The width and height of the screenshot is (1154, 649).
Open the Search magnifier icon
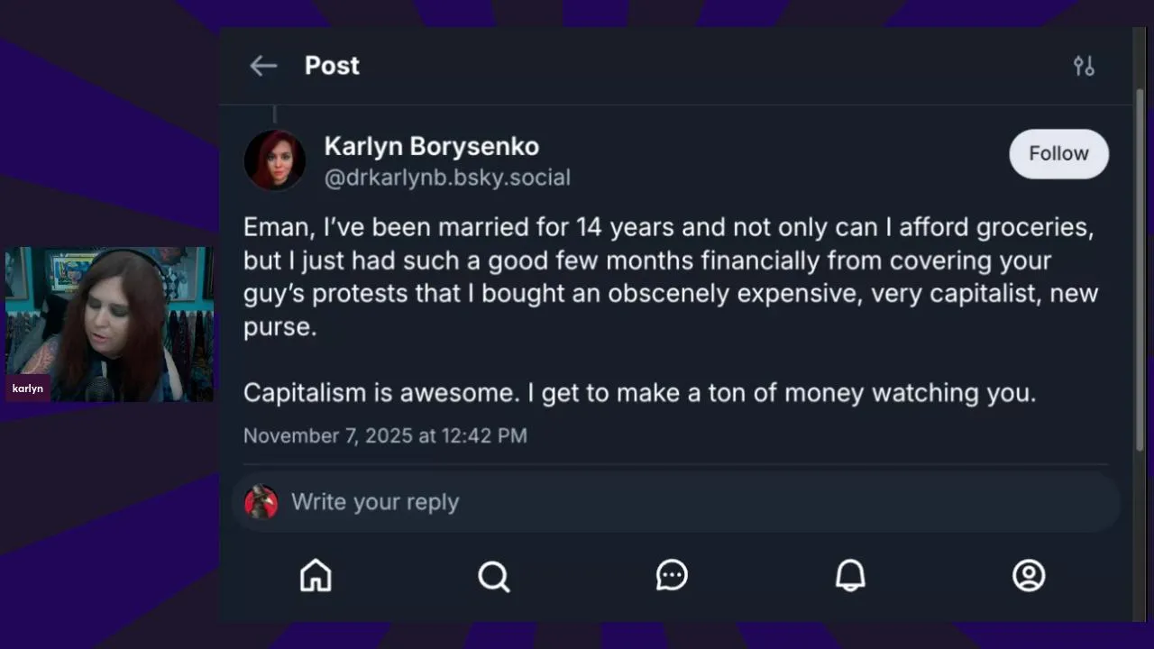[493, 575]
